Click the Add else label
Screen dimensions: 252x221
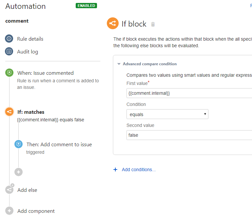point(27,190)
